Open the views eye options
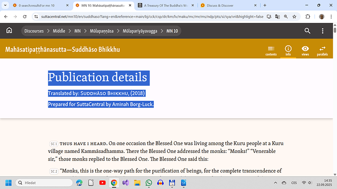Screen dimensions: 337x189 pos(305,51)
